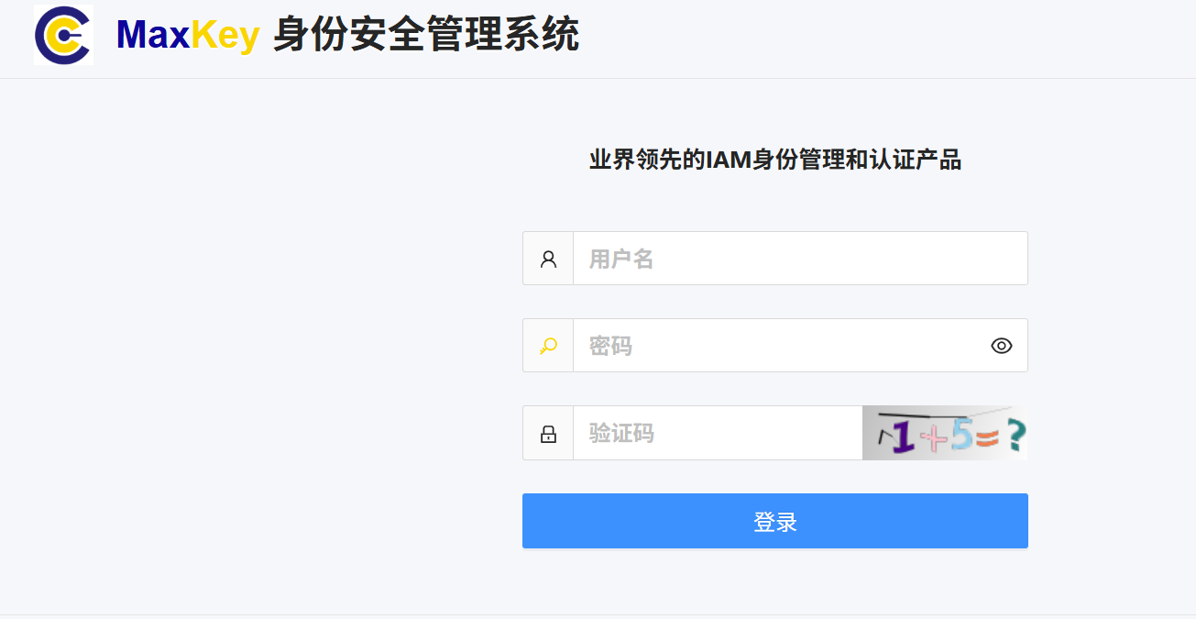Focus the 用户名 username input field
1196x619 pixels.
(800, 259)
